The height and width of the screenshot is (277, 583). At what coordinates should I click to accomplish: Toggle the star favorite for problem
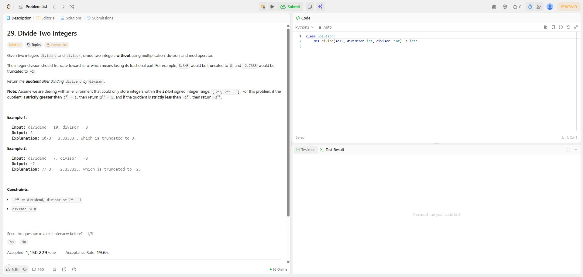coord(54,269)
